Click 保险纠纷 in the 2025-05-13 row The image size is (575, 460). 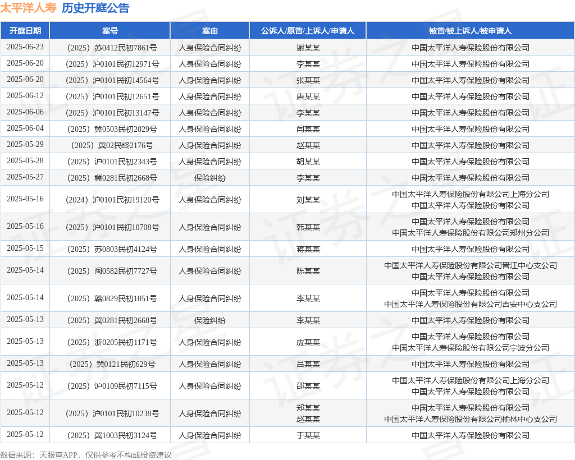click(x=210, y=320)
